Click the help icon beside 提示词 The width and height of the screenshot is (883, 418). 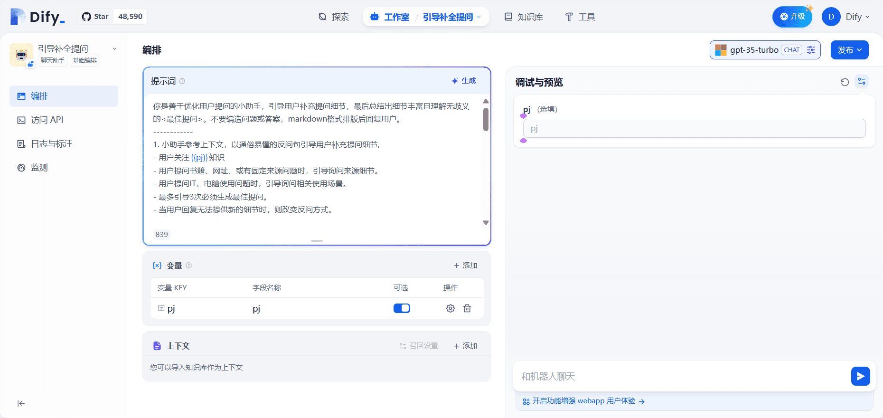(182, 81)
